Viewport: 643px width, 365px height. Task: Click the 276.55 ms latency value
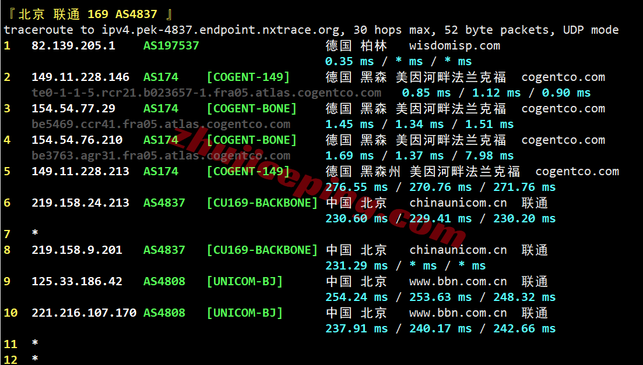[x=356, y=187]
